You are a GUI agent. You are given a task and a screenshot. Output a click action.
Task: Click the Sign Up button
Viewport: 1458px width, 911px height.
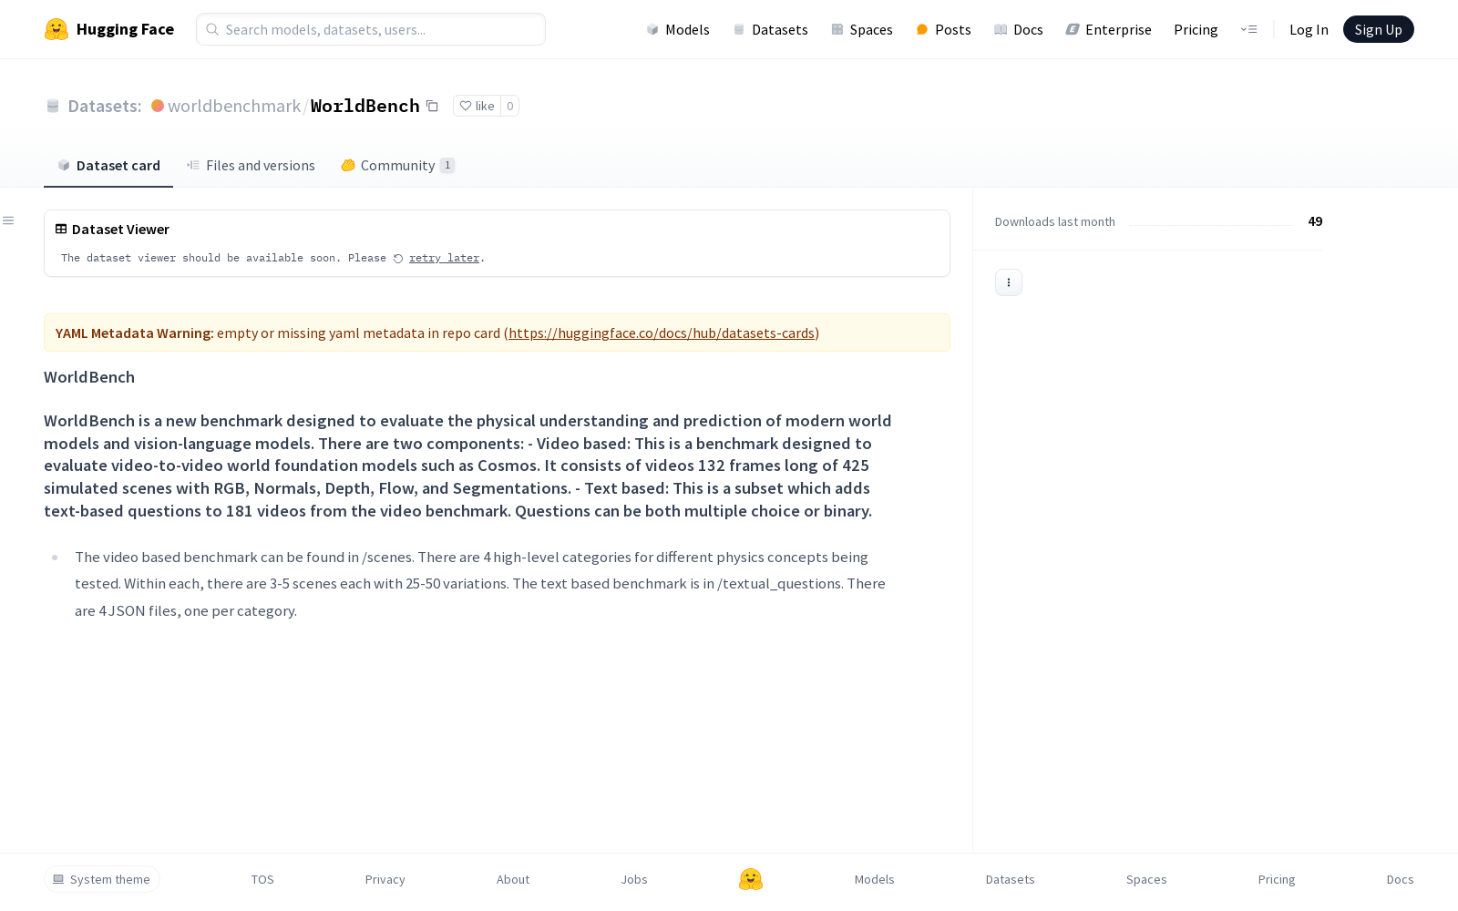point(1379,29)
